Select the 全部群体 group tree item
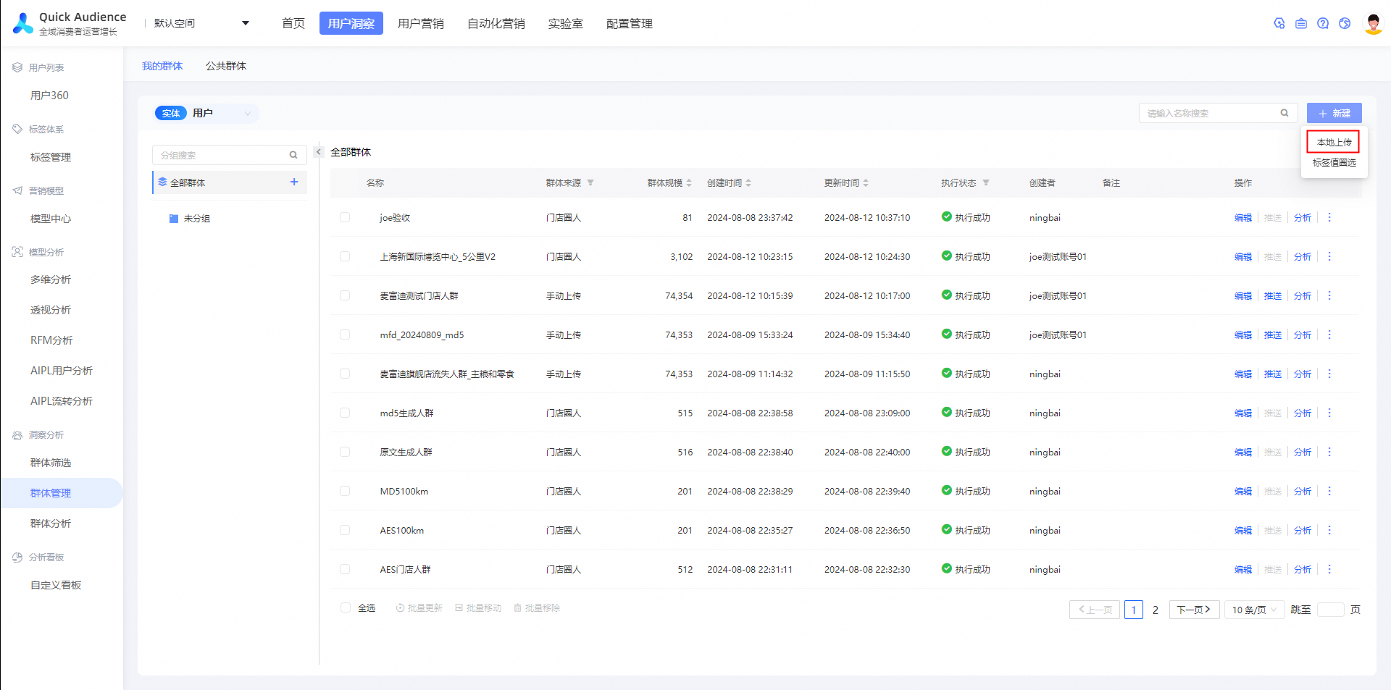 click(x=230, y=182)
